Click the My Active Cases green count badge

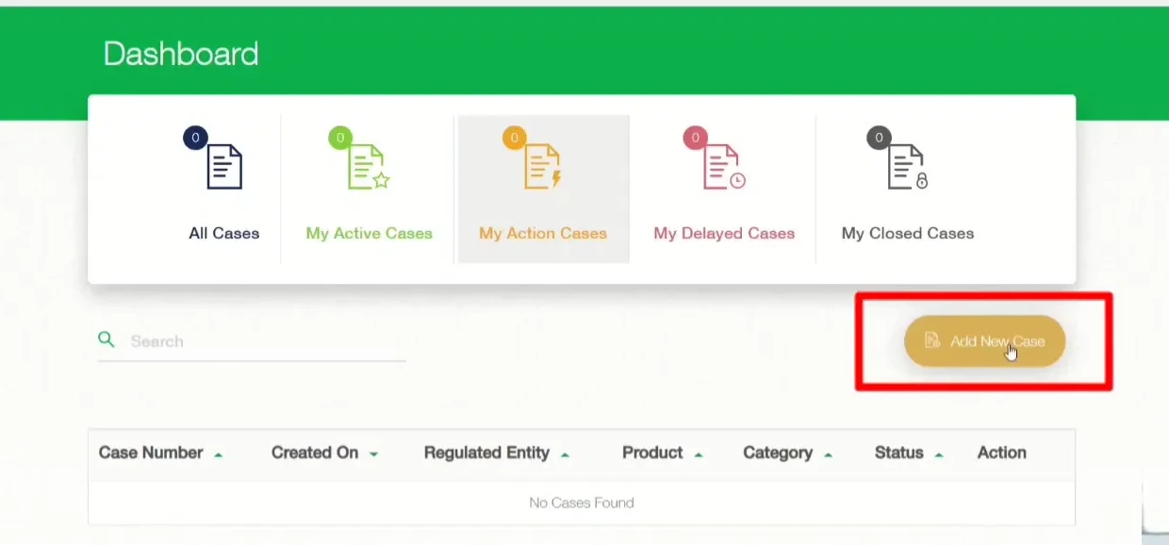pos(339,138)
